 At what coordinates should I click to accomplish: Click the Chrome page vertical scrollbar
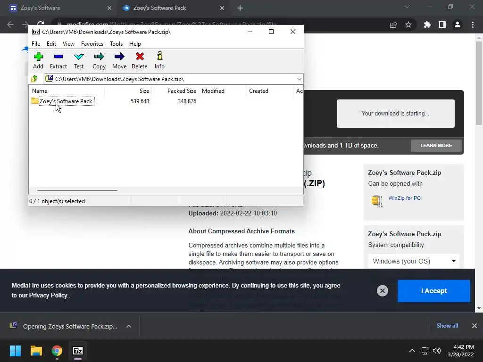(x=479, y=83)
